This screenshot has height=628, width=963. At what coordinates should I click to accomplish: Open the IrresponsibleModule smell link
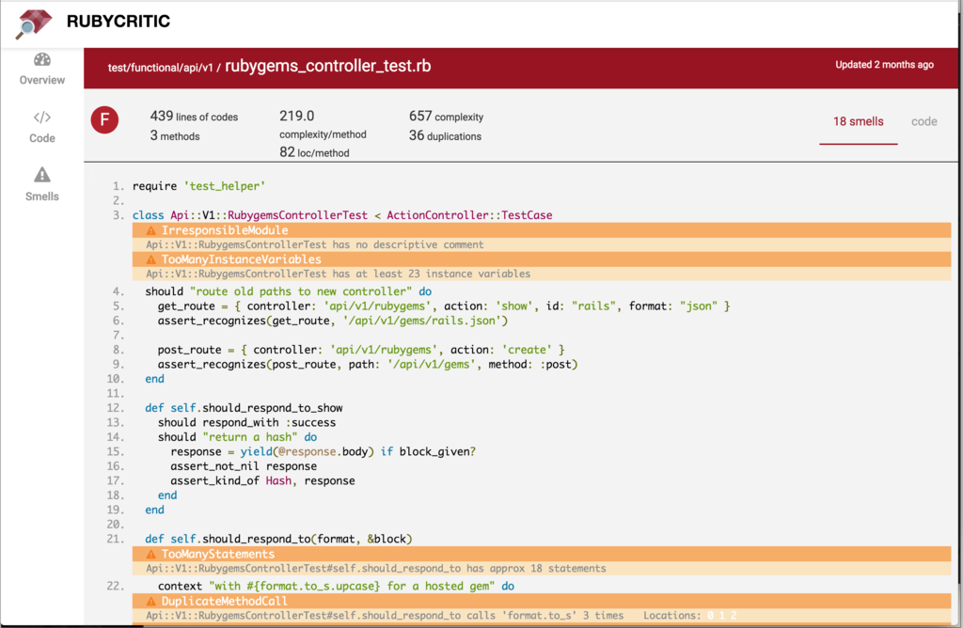[225, 230]
